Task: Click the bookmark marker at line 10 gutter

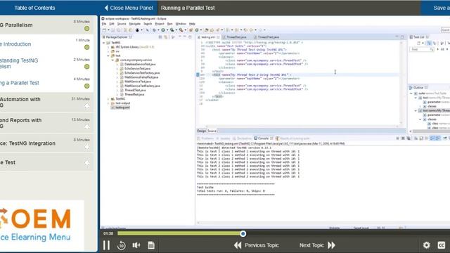Action: click(198, 75)
